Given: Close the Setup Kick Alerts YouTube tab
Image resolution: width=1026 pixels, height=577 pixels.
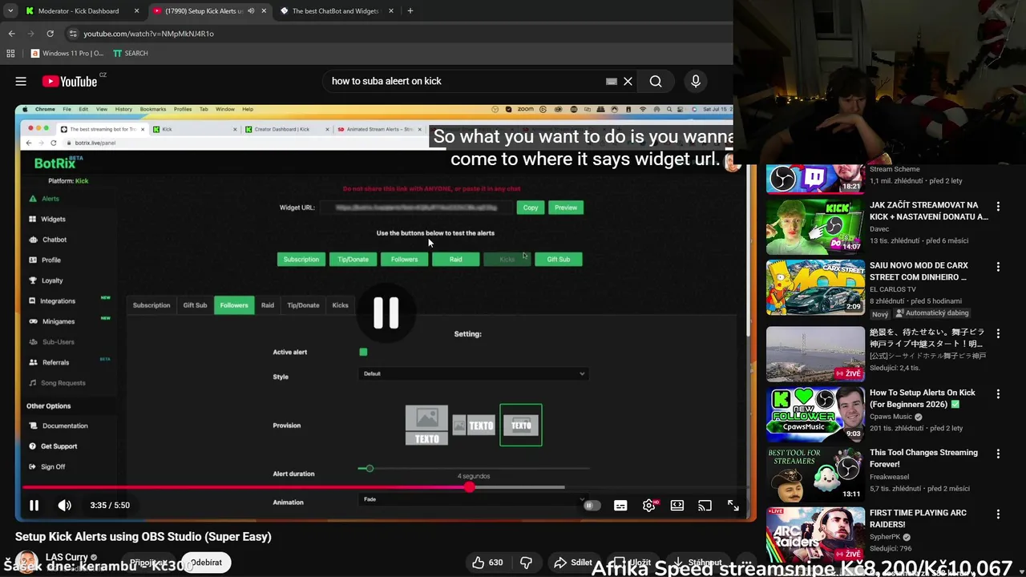Looking at the screenshot, I should click(x=264, y=11).
